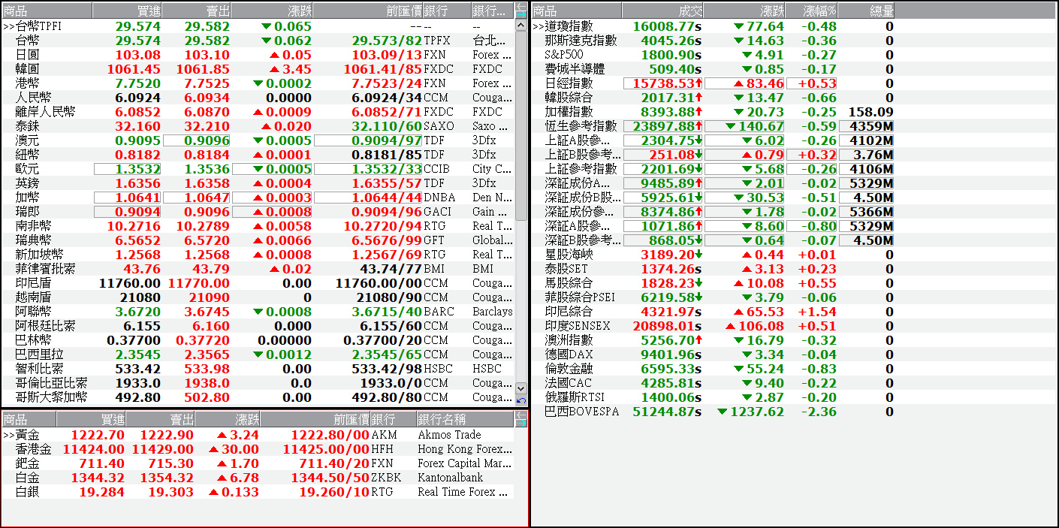Click the index panel 成交 column header
Screen dimensions: 1059x528
(x=662, y=11)
